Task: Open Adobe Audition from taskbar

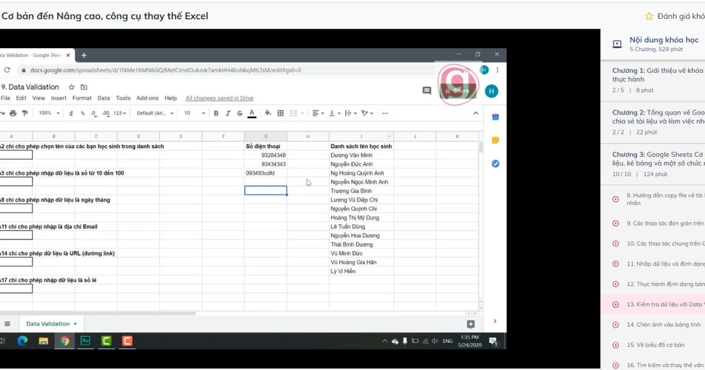Action: pos(85,341)
